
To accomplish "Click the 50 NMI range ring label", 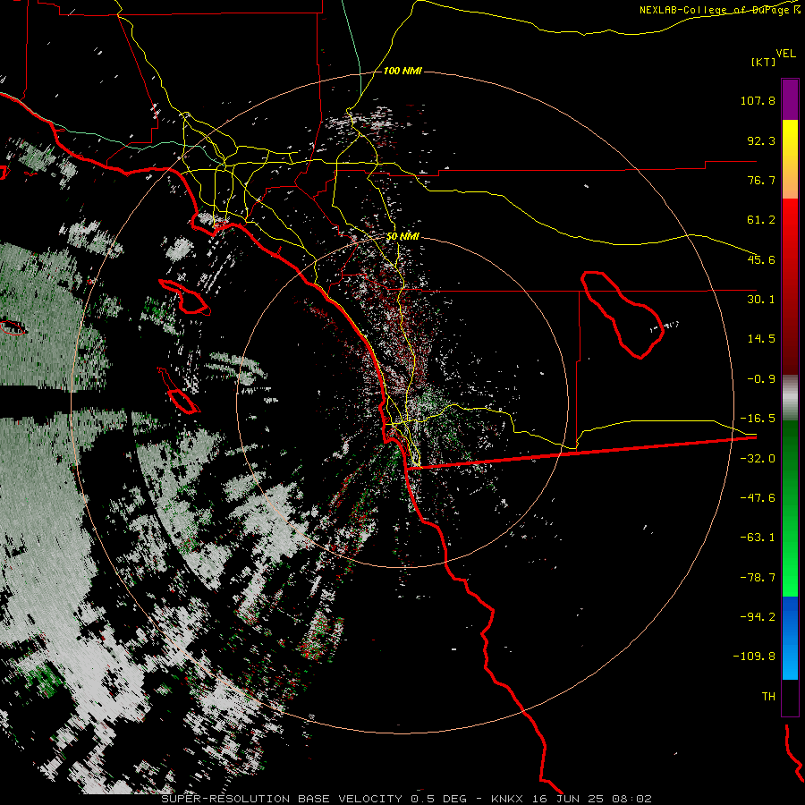I will pyautogui.click(x=402, y=237).
